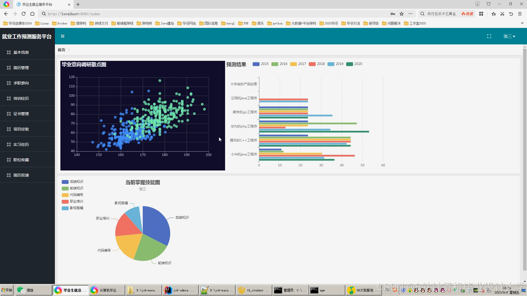
Task: Select the 职位收藏 sidebar item
Action: [x=21, y=160]
